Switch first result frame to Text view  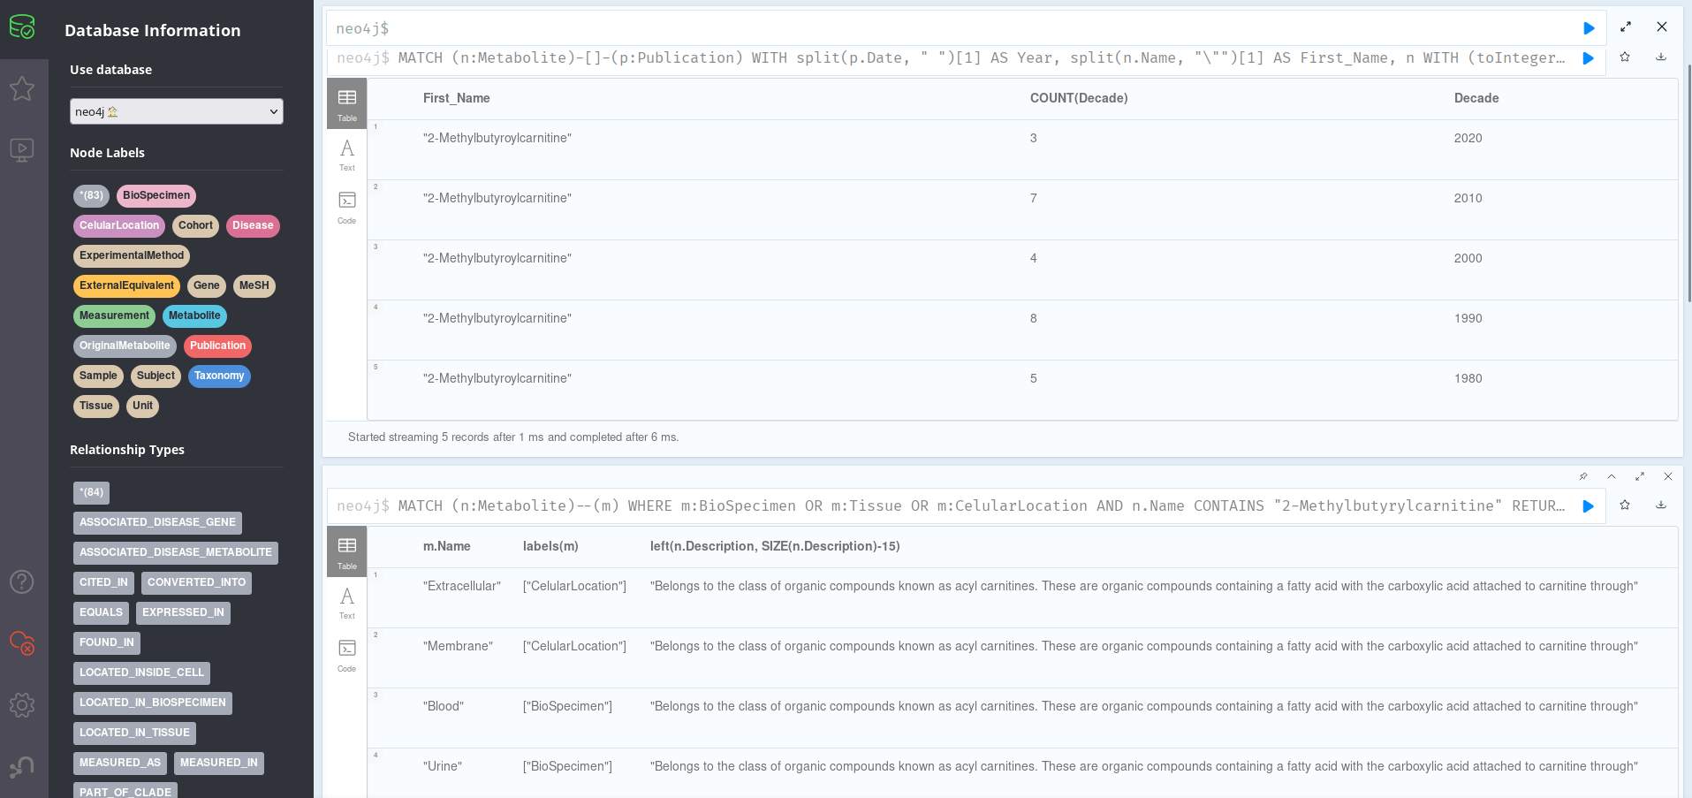coord(347,156)
